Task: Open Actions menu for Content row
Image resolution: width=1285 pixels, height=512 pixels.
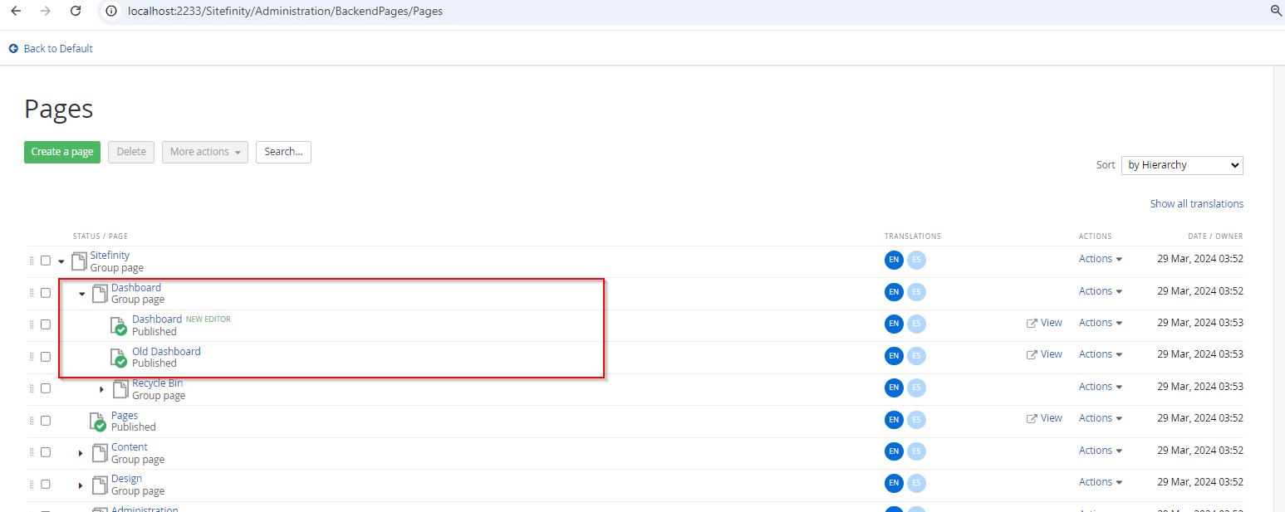Action: (1101, 451)
